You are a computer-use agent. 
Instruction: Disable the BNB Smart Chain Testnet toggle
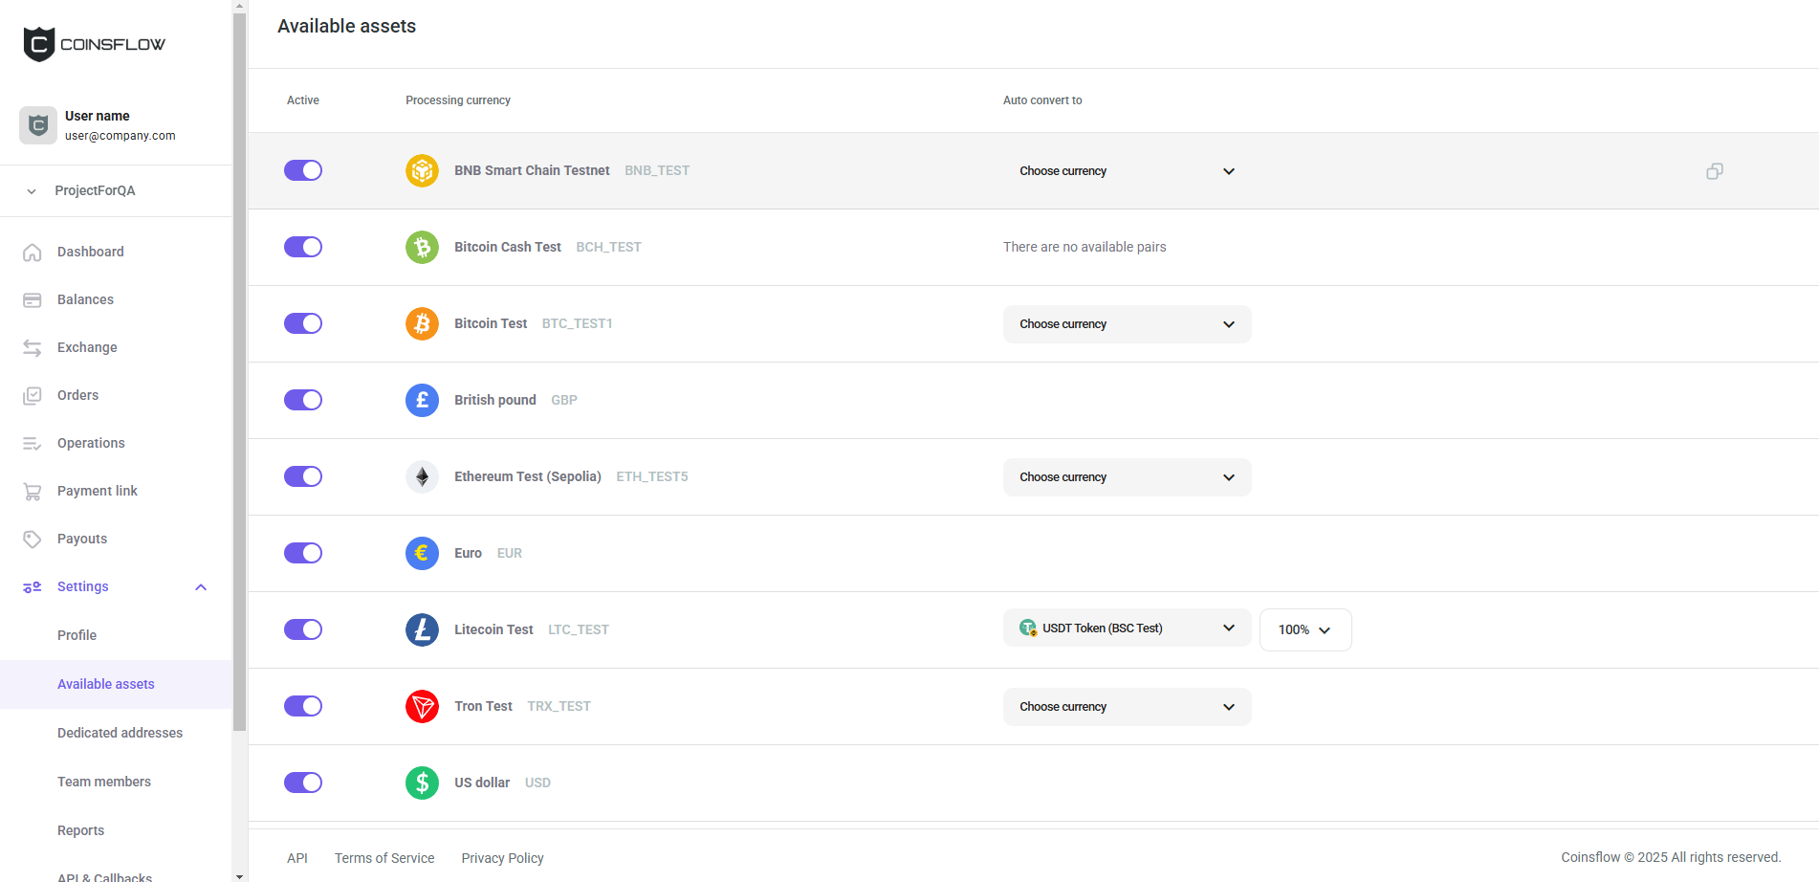[303, 170]
